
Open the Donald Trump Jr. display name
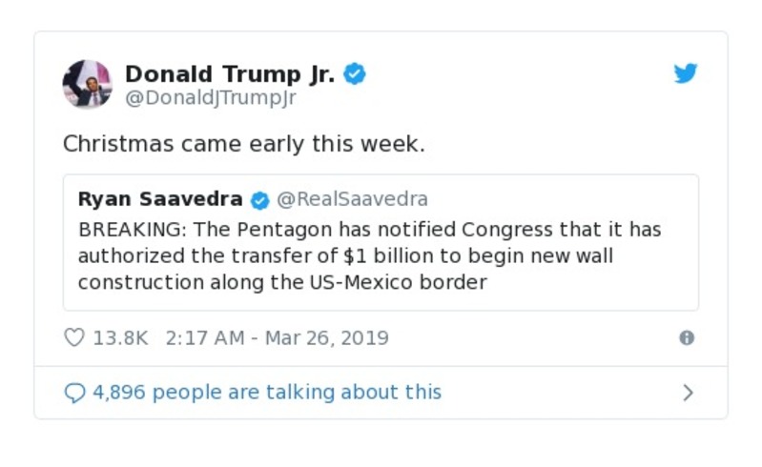tap(230, 74)
